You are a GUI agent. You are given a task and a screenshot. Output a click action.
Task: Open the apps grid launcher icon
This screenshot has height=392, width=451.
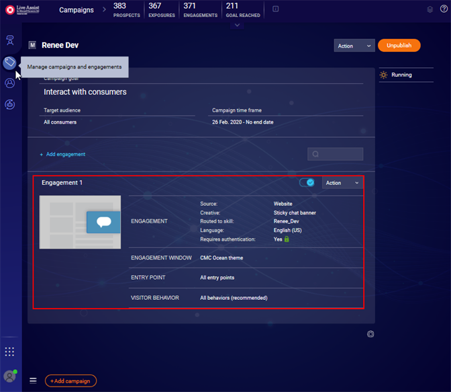9,352
